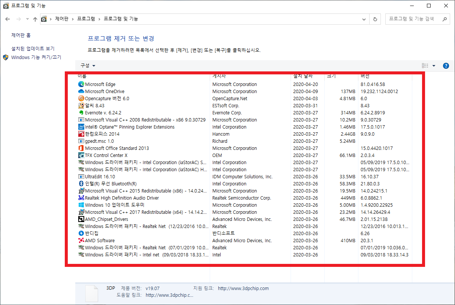The width and height of the screenshot is (455, 305).
Task: Open Windows 기능 켜기/끄기 link
Action: (x=36, y=58)
